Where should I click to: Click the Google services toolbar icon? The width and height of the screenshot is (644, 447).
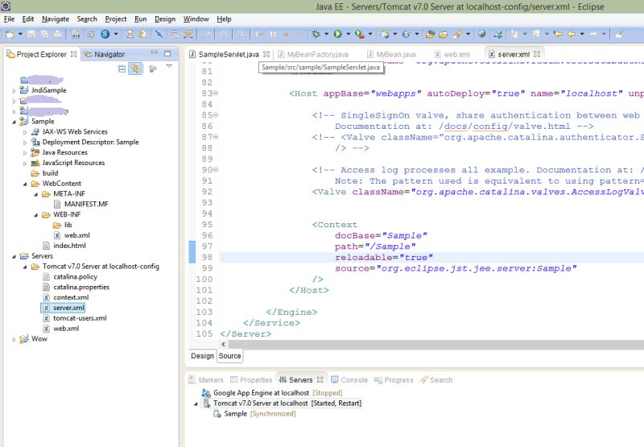[x=105, y=34]
